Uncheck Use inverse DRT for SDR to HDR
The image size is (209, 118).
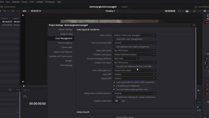(114, 82)
